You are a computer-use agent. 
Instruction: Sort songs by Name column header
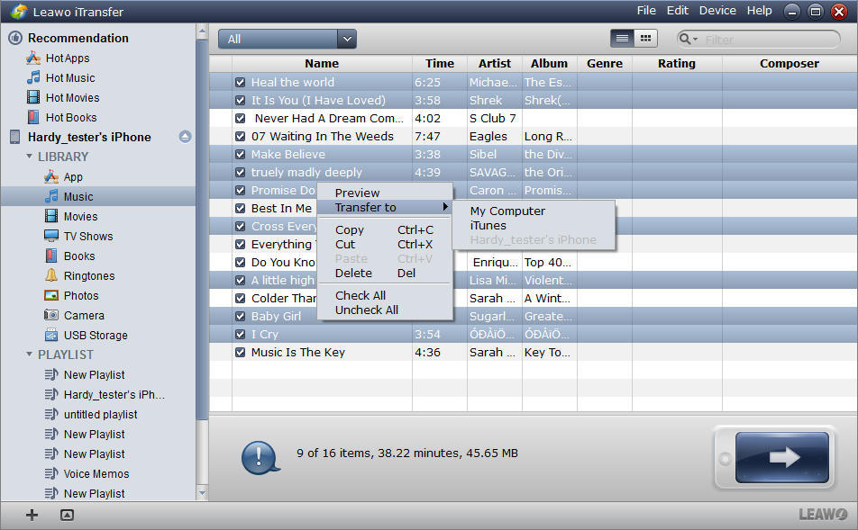(x=322, y=63)
